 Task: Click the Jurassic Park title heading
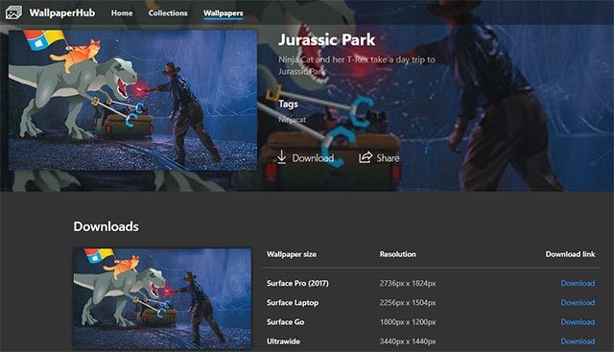tap(326, 39)
